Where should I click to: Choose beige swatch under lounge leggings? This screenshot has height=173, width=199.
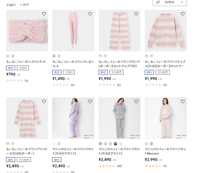click(59, 56)
